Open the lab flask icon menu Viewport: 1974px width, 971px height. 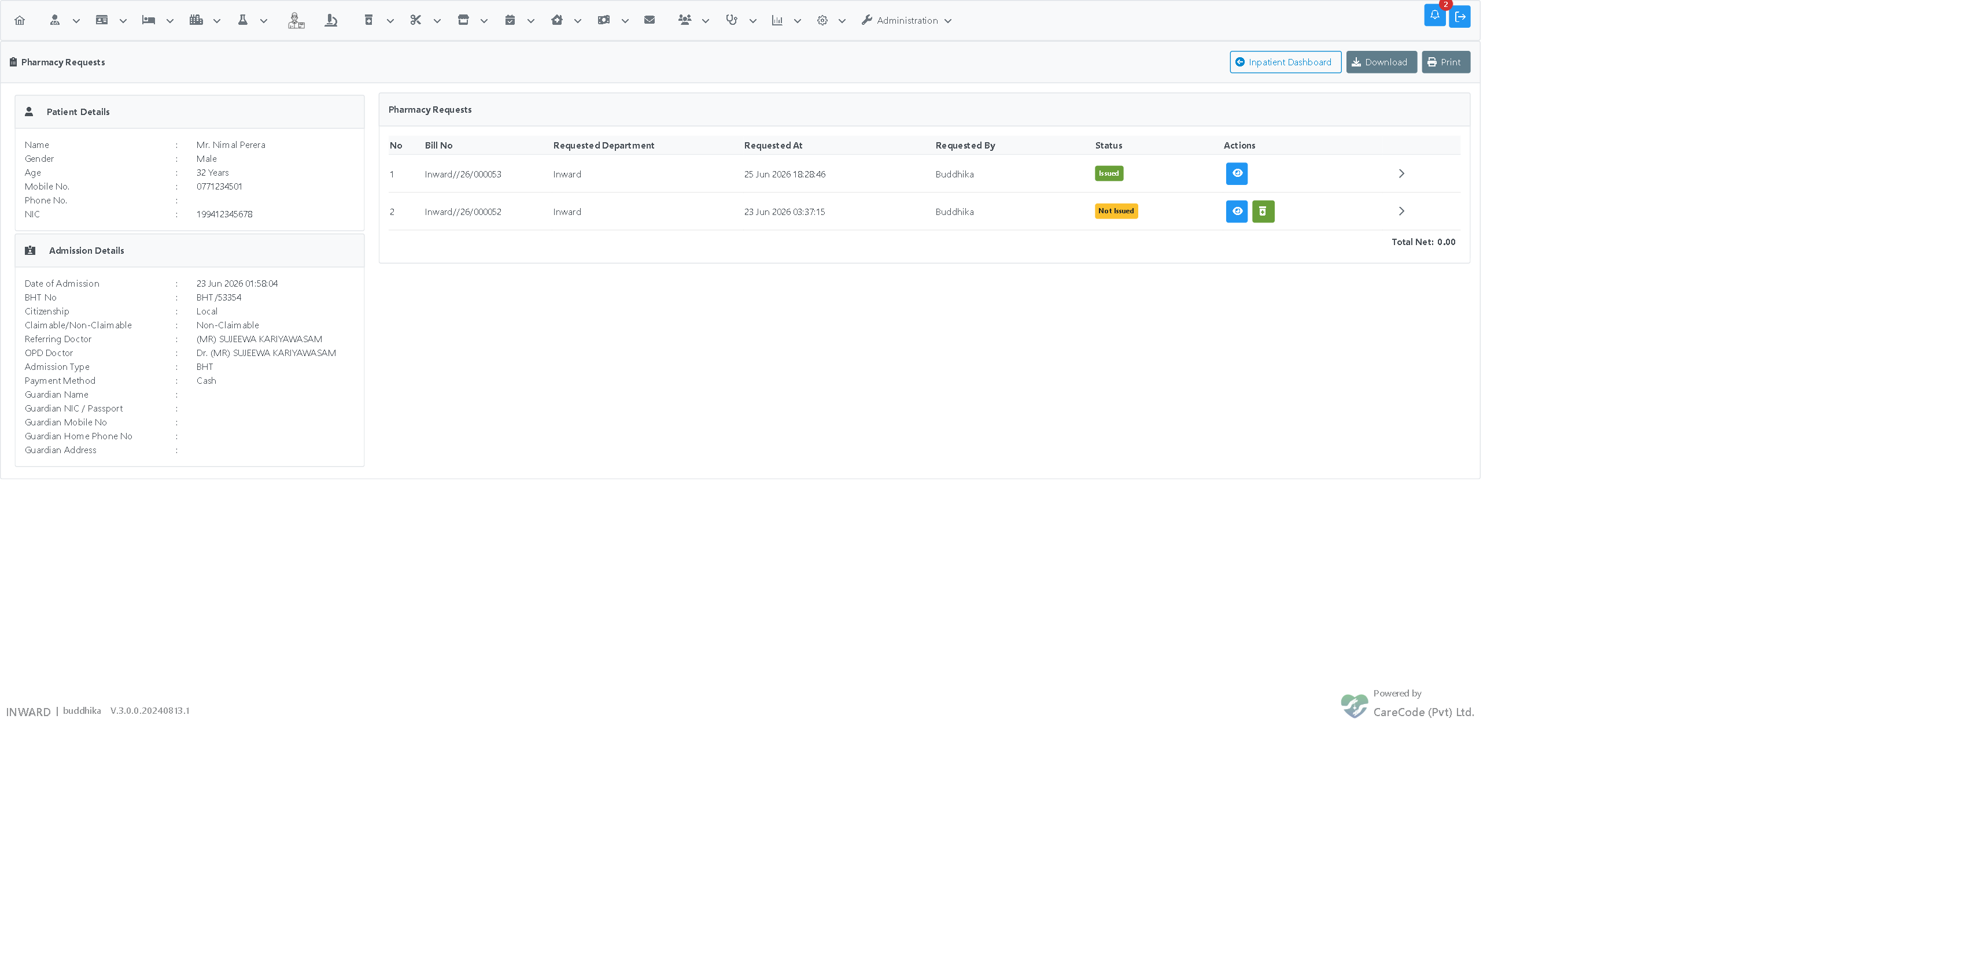tap(243, 21)
